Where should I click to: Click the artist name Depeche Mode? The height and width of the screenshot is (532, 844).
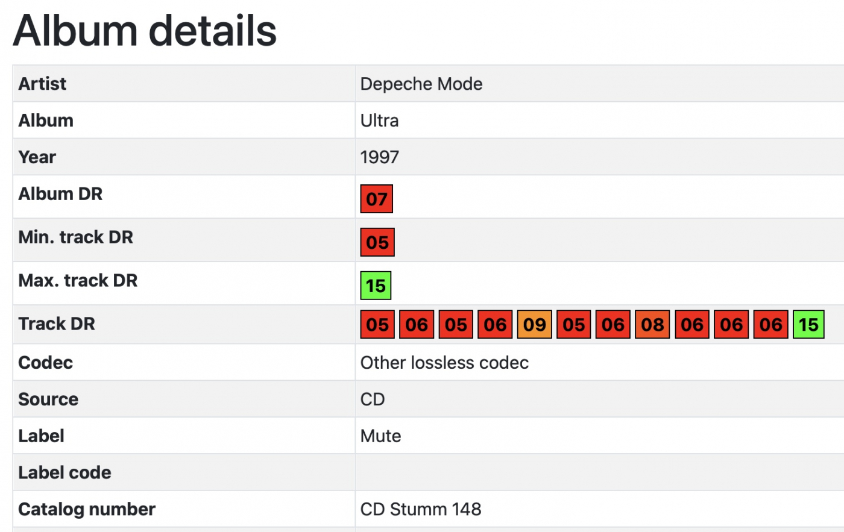(421, 84)
